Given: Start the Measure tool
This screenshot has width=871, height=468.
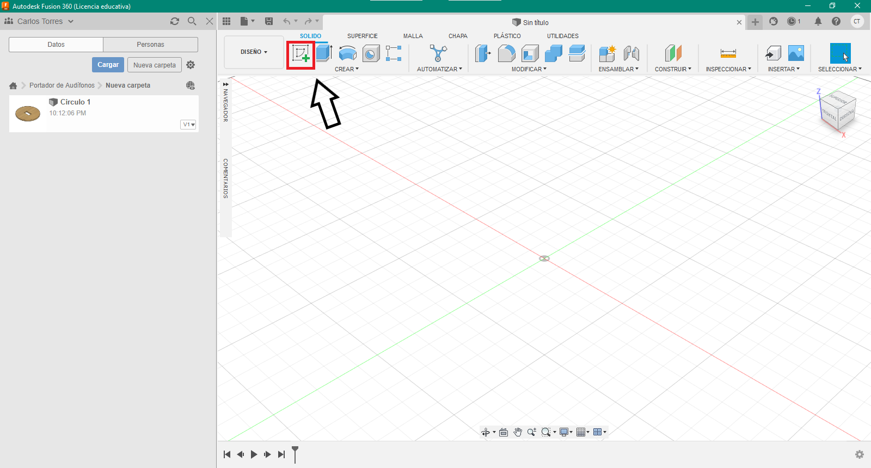Looking at the screenshot, I should coord(728,53).
